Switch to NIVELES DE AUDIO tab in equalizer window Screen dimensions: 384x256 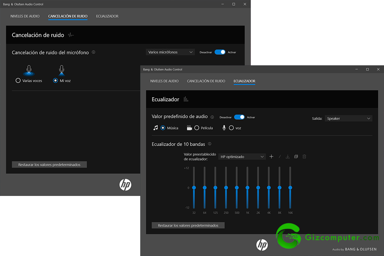tap(164, 81)
